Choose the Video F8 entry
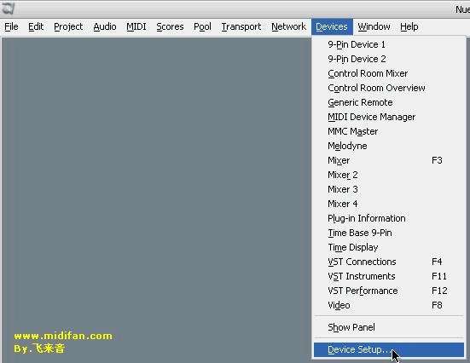The height and width of the screenshot is (363, 470). tap(389, 305)
